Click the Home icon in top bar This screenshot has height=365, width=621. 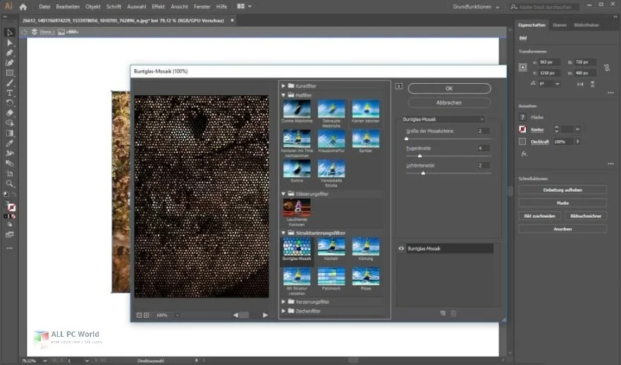[23, 6]
